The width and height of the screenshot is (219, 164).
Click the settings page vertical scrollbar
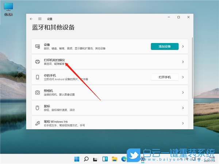192,68
